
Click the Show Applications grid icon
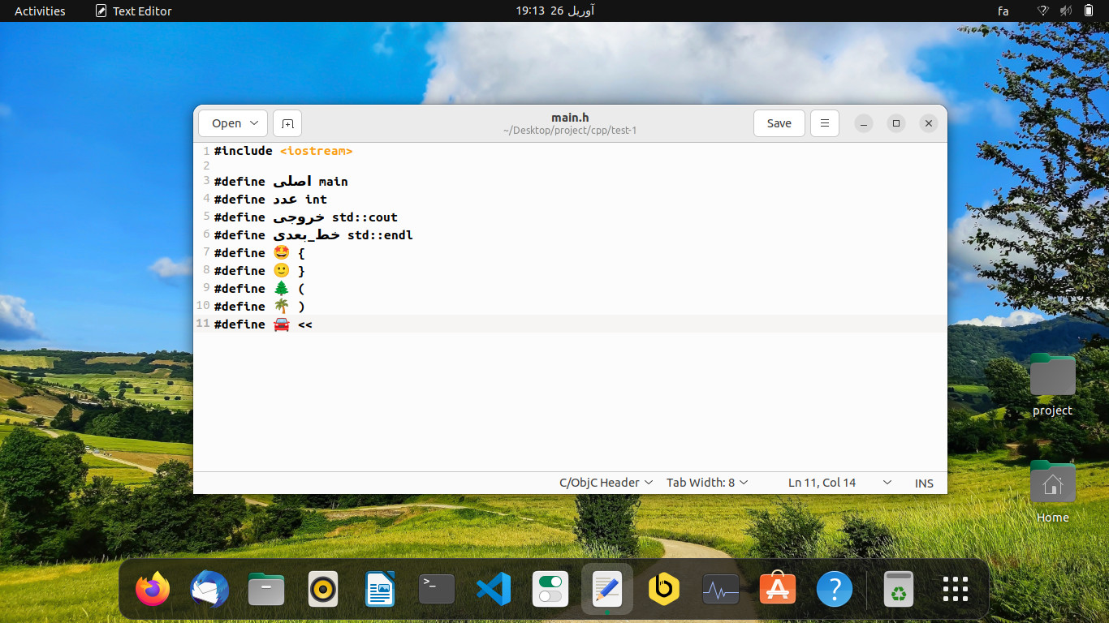pyautogui.click(x=956, y=589)
